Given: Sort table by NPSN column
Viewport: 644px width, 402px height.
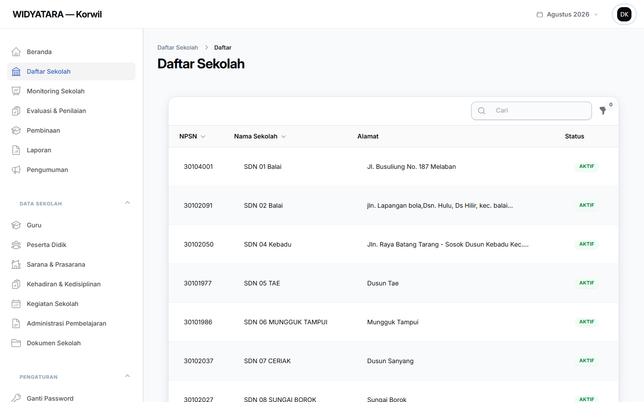Looking at the screenshot, I should [192, 136].
